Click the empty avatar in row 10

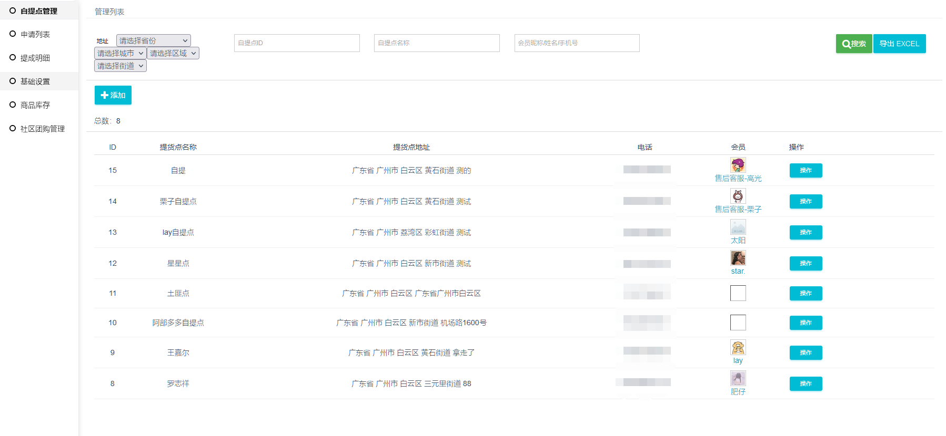tap(738, 323)
